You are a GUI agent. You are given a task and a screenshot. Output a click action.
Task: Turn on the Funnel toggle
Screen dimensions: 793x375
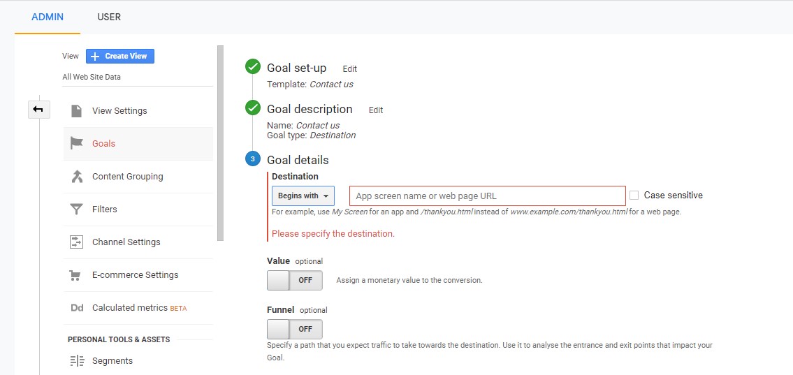pyautogui.click(x=295, y=329)
